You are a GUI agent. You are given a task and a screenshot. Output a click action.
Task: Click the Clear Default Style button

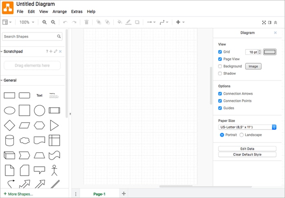pyautogui.click(x=247, y=155)
